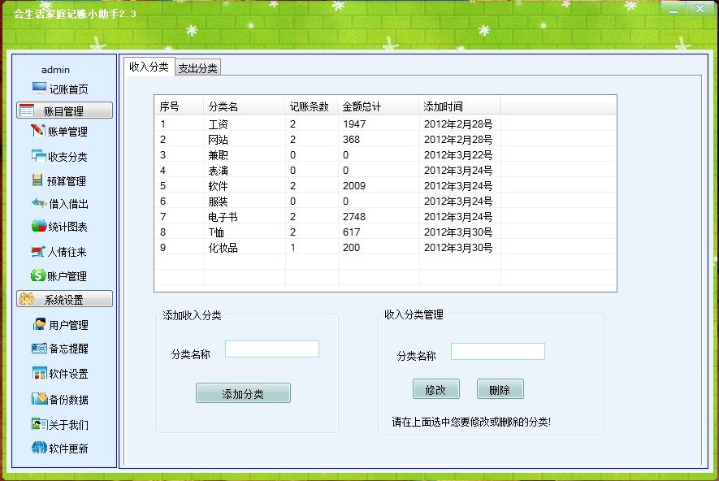Click the 删除 button

pos(500,389)
